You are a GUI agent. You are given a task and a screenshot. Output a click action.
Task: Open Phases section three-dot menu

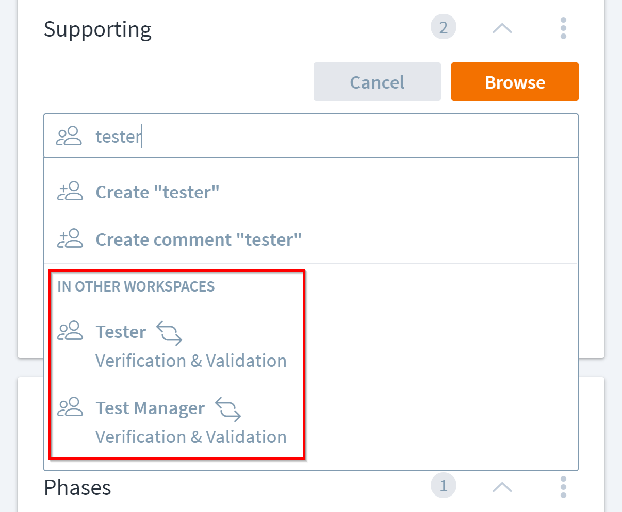[x=563, y=486]
